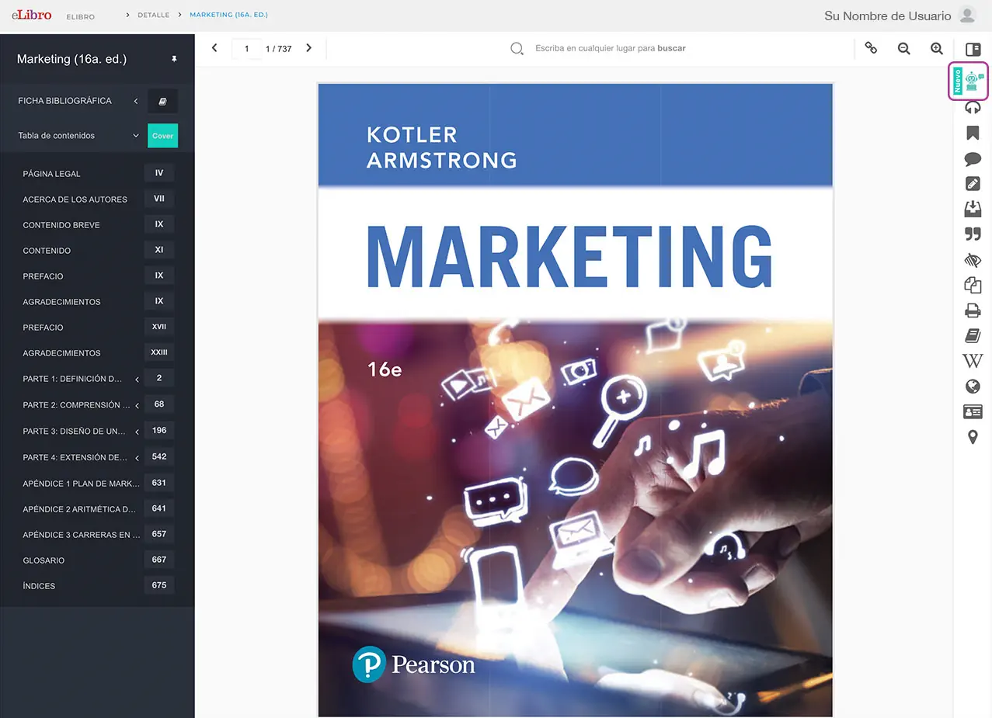The image size is (992, 718).
Task: Click the Detalle breadcrumb link
Action: 153,15
